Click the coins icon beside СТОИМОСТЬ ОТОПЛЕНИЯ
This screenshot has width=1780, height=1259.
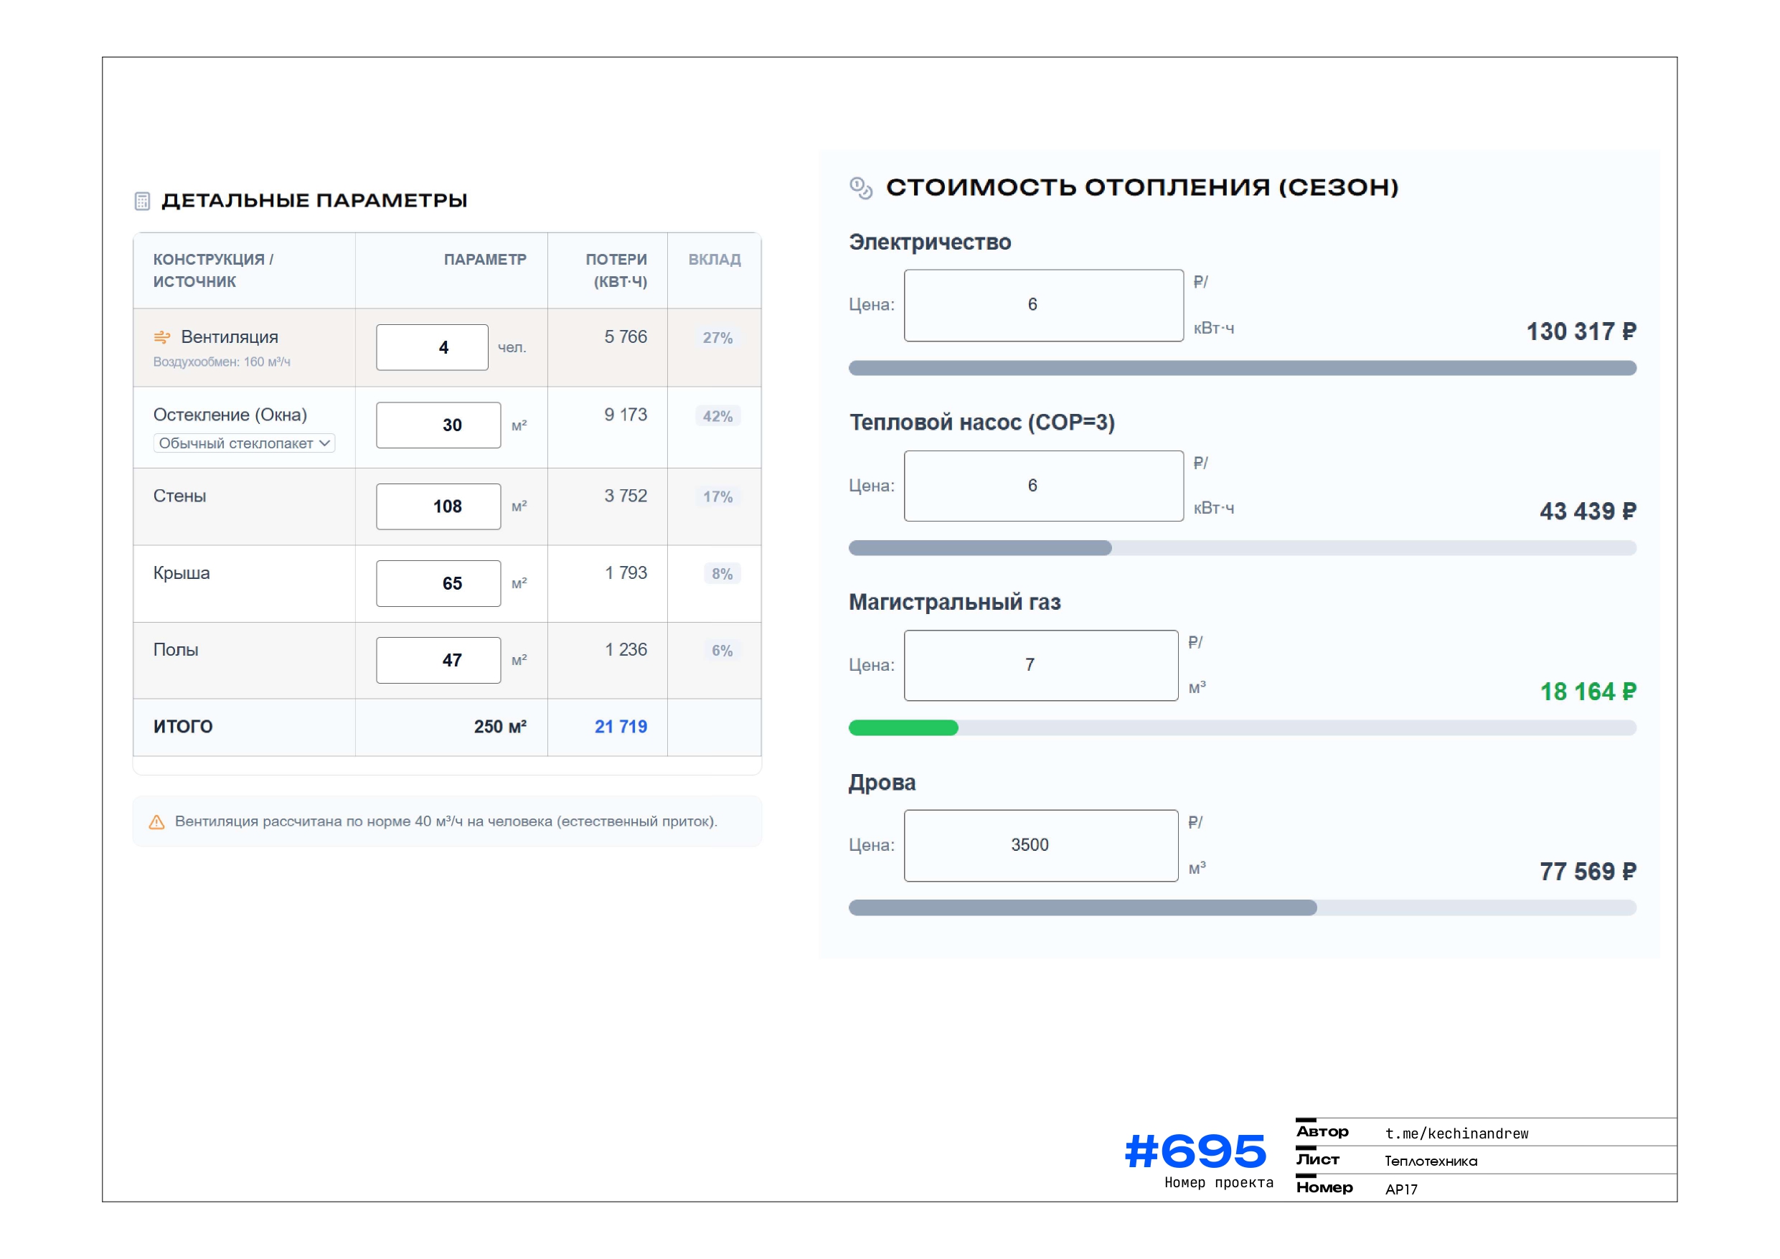860,188
